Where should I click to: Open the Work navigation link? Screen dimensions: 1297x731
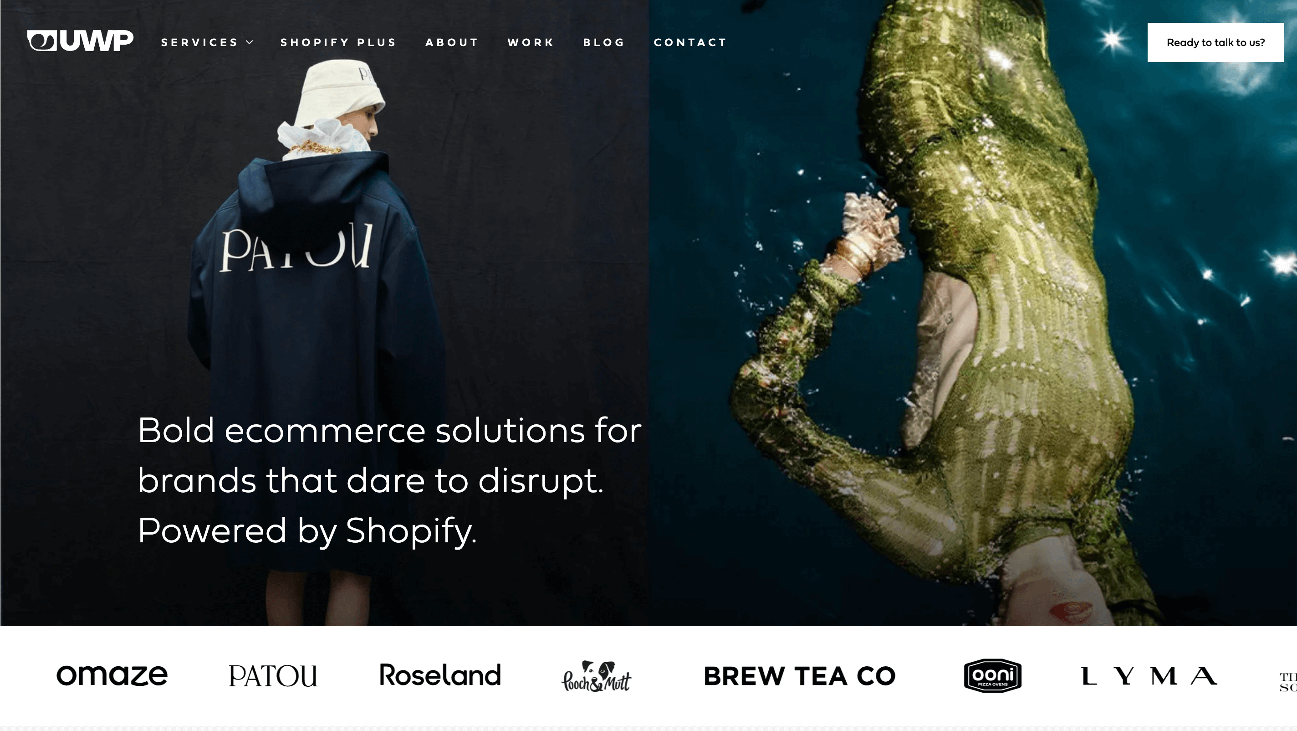[531, 42]
